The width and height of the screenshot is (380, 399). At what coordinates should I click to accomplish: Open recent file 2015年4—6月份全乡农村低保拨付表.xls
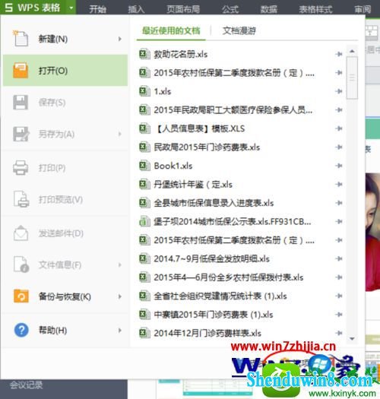pos(228,277)
